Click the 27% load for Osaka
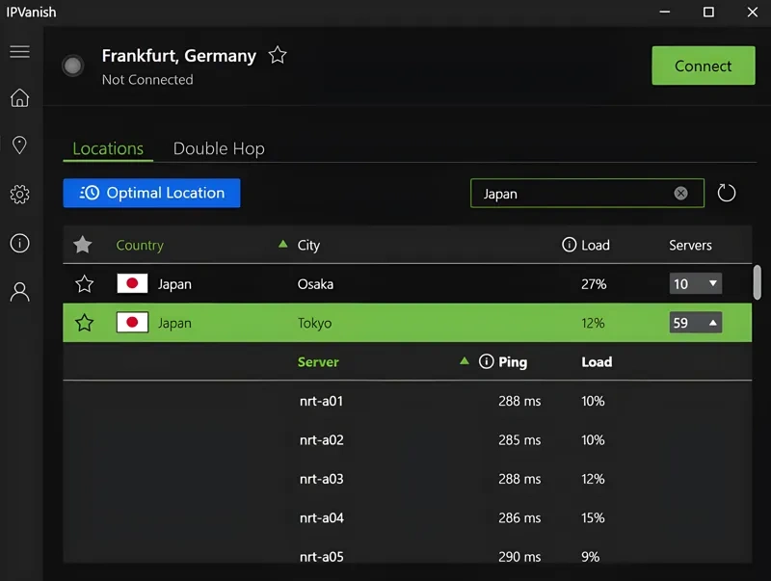Viewport: 771px width, 581px height. click(x=594, y=284)
